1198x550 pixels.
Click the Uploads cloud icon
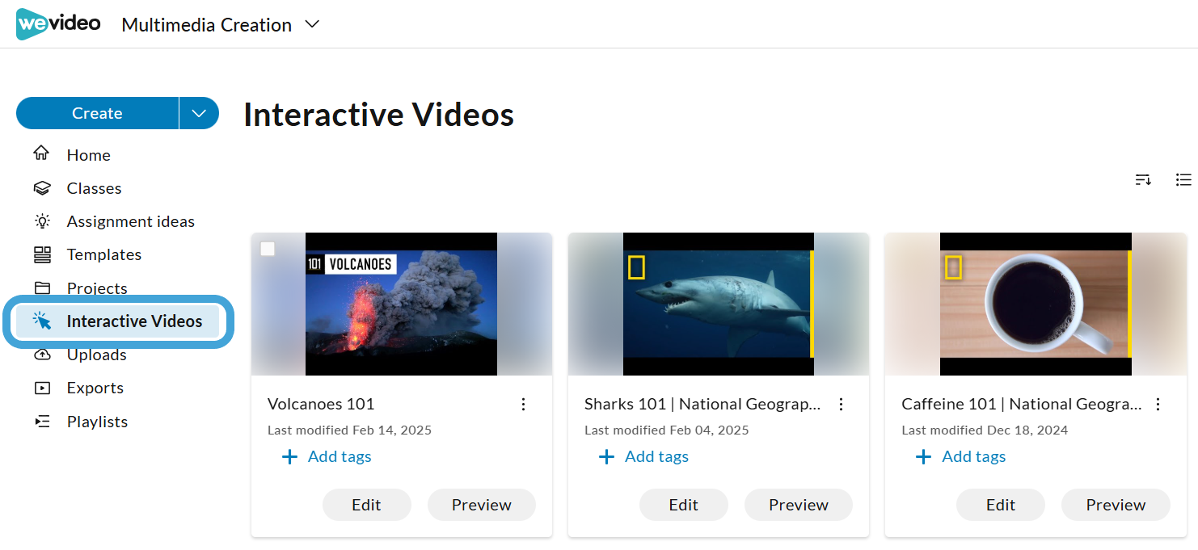[42, 355]
